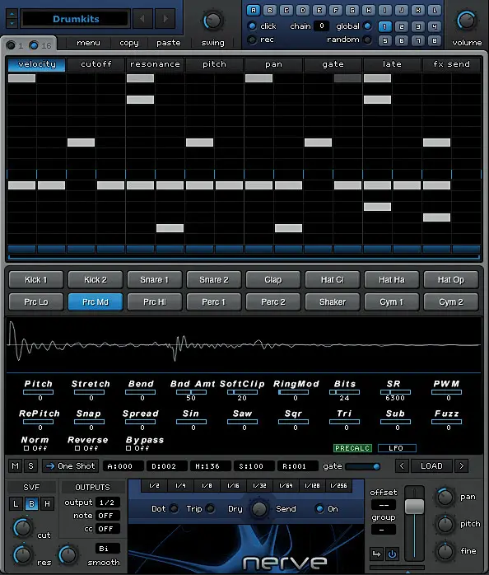The height and width of the screenshot is (575, 489).
Task: Load the previous sample with the left arrow by LOAD
Action: coord(402,466)
